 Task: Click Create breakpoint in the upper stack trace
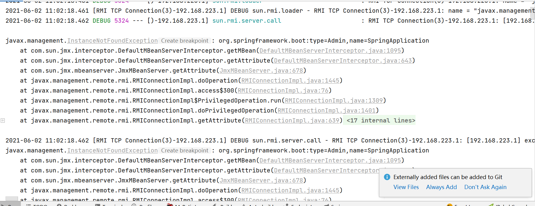tap(184, 41)
